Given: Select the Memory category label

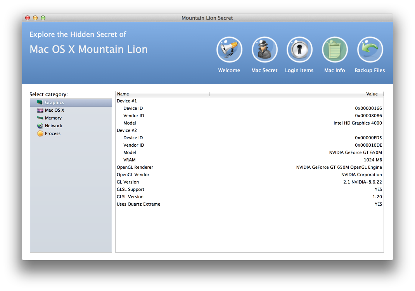Looking at the screenshot, I should tap(53, 118).
